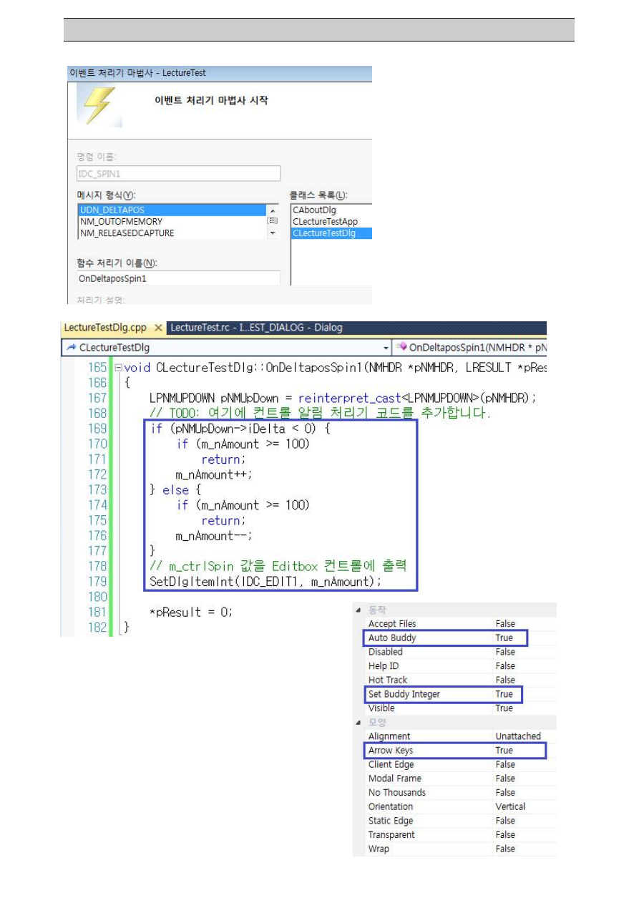639x903 pixels.
Task: Click the CLectureTestDlg class scope icon
Action: (x=71, y=348)
